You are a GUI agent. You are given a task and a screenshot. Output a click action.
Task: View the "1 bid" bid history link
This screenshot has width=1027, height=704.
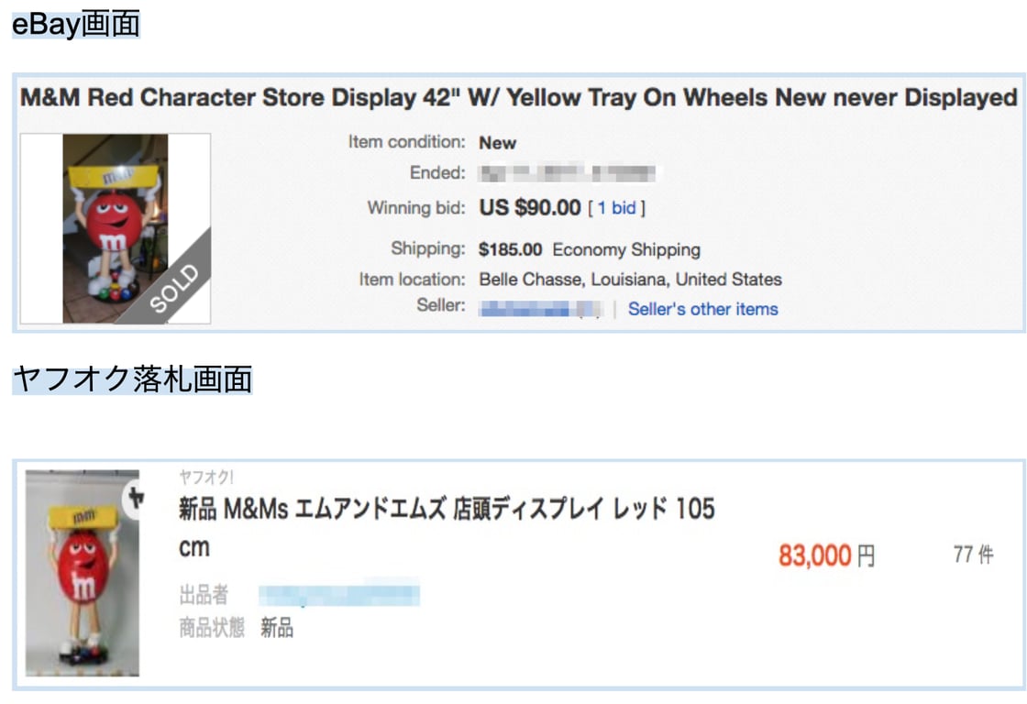pyautogui.click(x=616, y=208)
